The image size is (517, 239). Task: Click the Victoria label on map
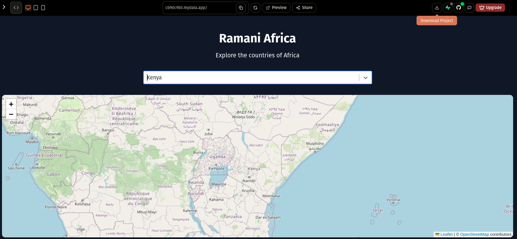pyautogui.click(x=393, y=199)
